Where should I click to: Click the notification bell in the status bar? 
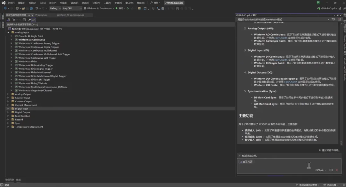pos(344,185)
